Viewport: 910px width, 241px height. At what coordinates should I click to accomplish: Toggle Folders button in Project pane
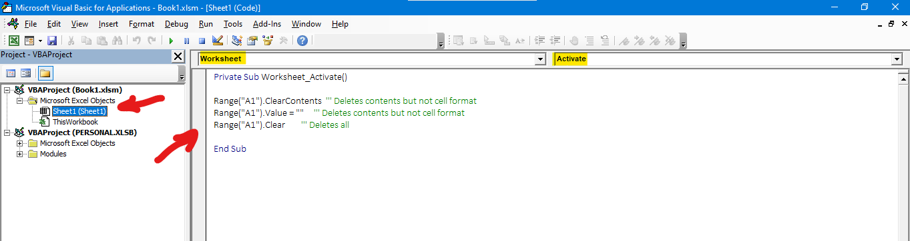click(x=45, y=73)
